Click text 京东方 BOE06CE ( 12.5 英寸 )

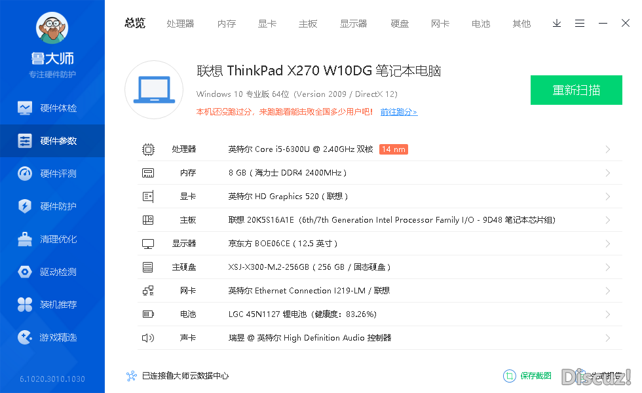283,244
